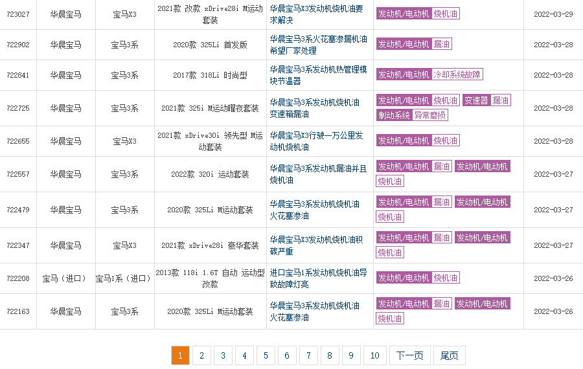Go to page 4
Image resolution: width=583 pixels, height=369 pixels.
(244, 355)
